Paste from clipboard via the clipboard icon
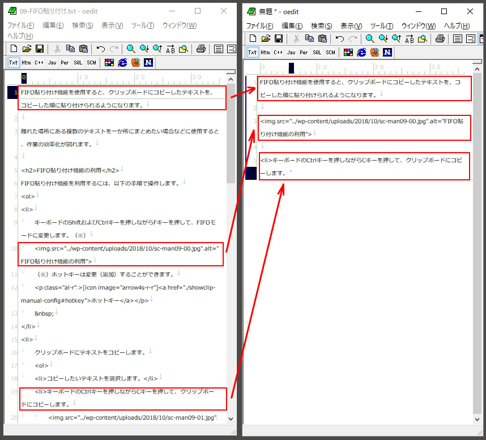This screenshot has width=486, height=440. [84, 49]
